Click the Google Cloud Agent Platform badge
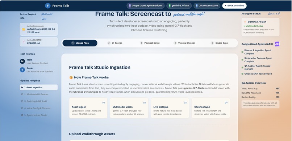The height and width of the screenshot is (141, 292). (x=145, y=6)
